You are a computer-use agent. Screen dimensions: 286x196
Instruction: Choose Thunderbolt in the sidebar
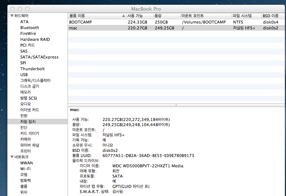point(33,69)
